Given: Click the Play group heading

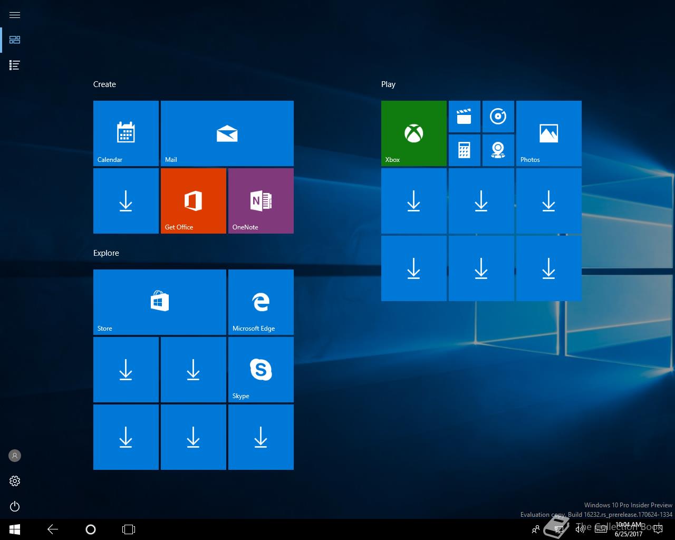Looking at the screenshot, I should pyautogui.click(x=388, y=84).
